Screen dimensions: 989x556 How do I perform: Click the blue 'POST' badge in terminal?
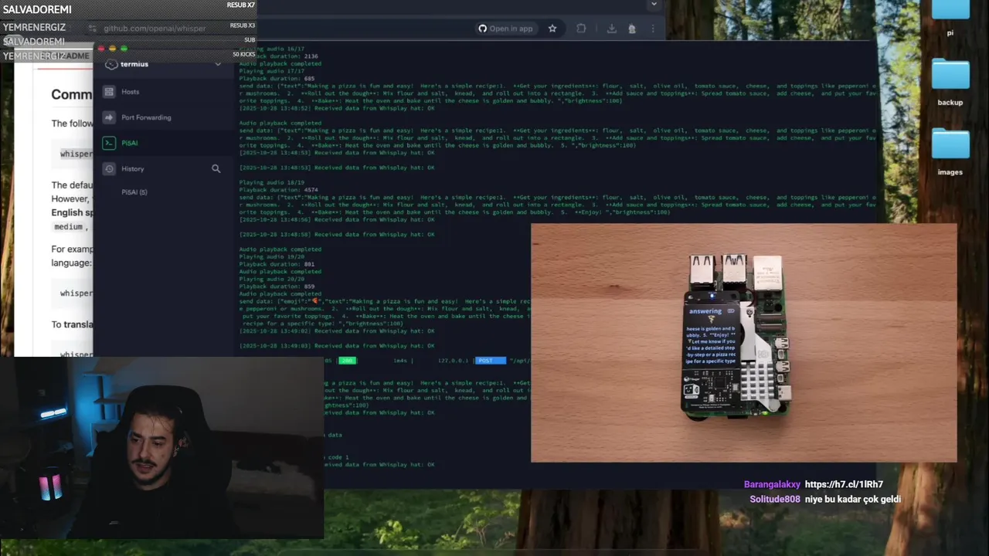pos(491,361)
